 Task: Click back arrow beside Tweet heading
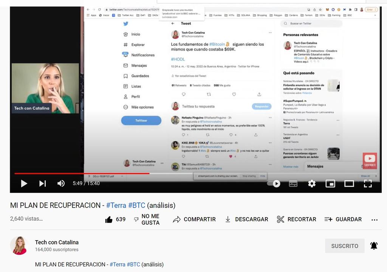(173, 23)
